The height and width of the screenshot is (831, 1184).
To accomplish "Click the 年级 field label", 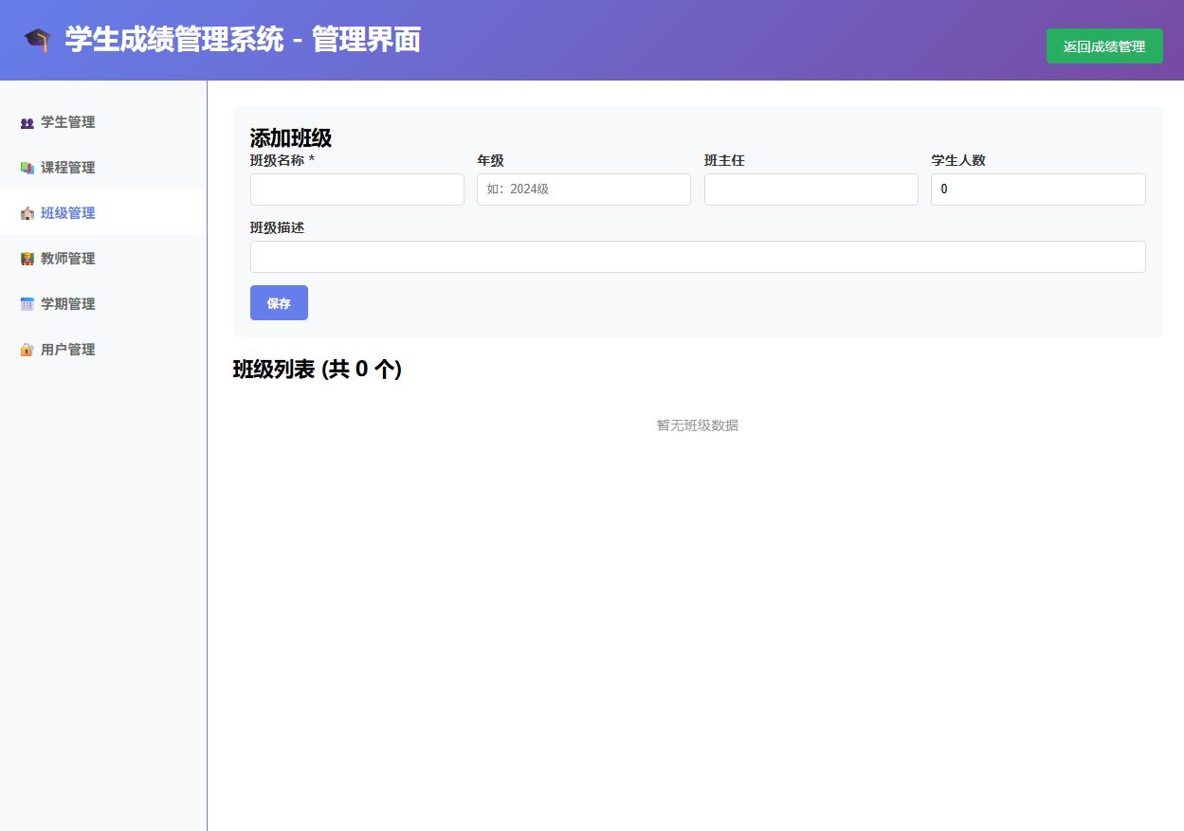I will coord(490,160).
